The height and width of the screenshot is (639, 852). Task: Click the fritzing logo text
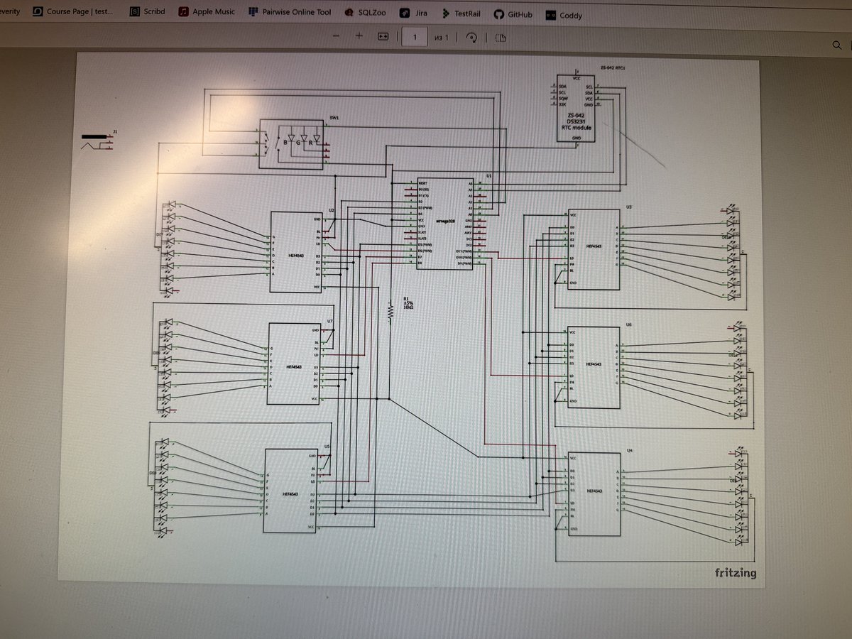pyautogui.click(x=736, y=573)
